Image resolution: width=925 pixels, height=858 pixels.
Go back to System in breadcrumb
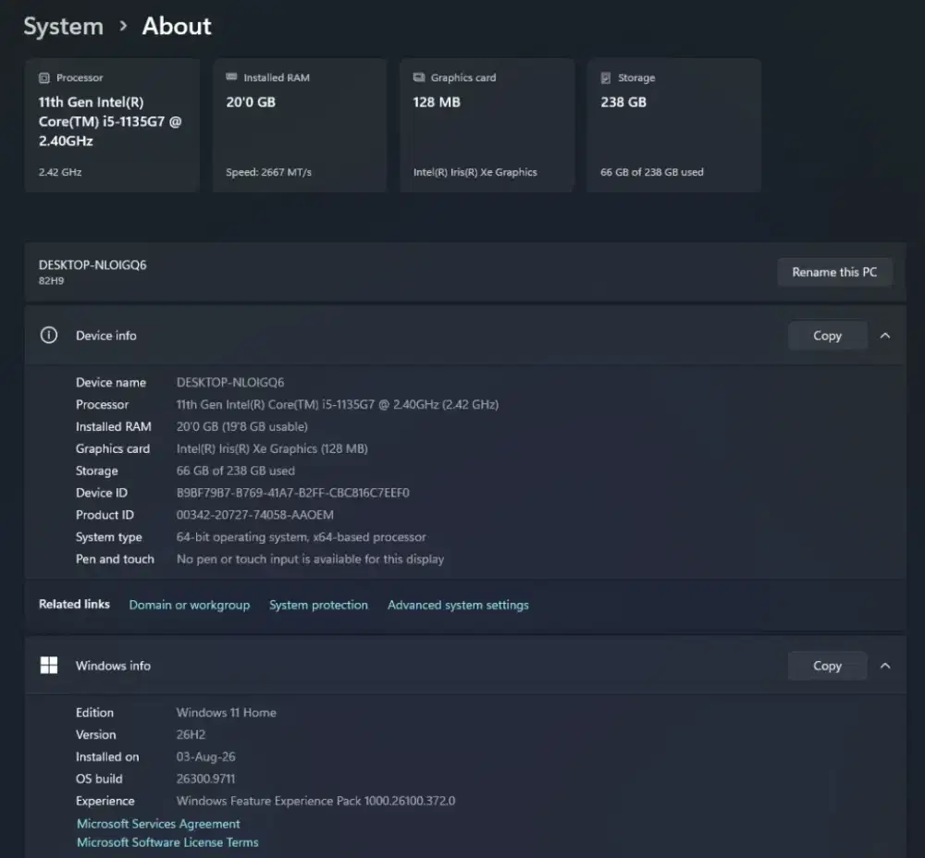[64, 27]
